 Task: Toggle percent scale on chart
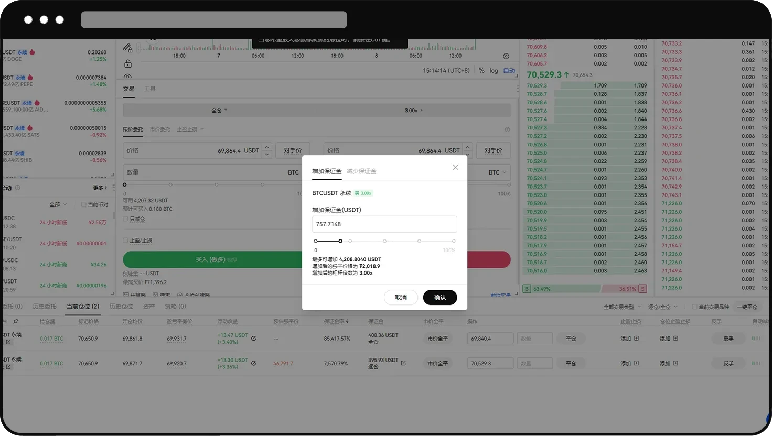coord(481,70)
